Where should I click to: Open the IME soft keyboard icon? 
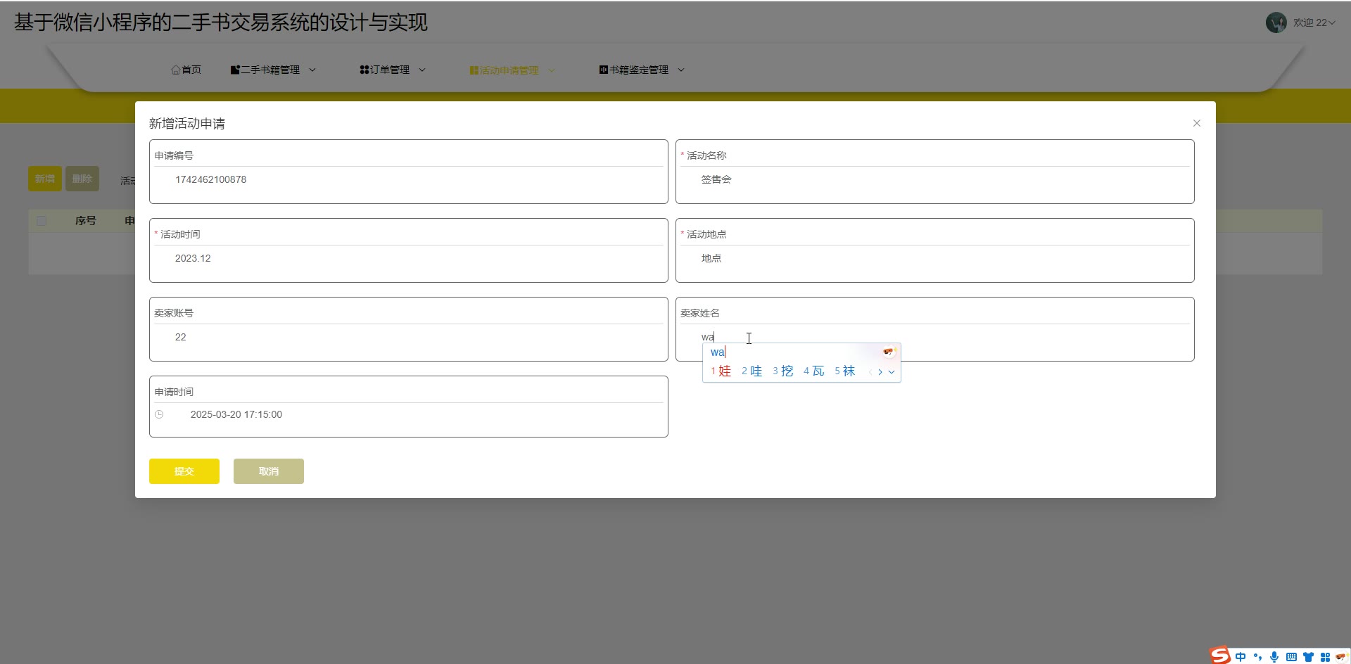[1291, 657]
